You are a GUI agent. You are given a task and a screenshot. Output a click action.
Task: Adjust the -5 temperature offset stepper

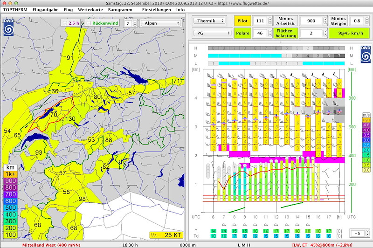point(367,233)
